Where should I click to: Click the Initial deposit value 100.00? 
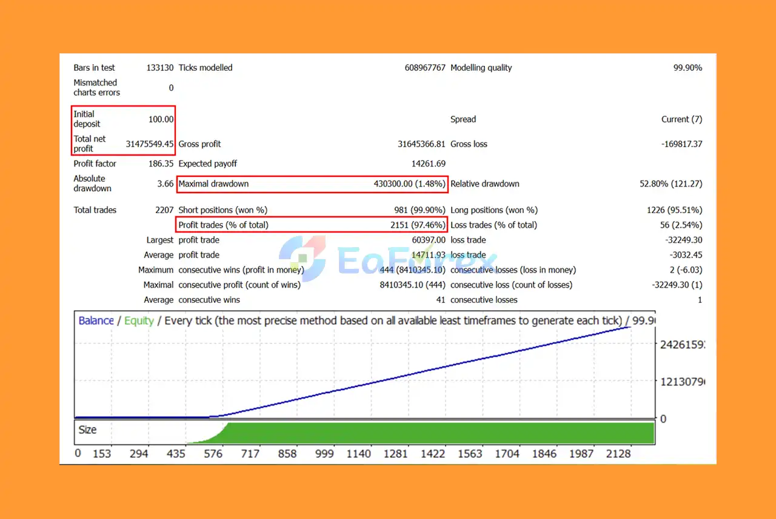161,119
